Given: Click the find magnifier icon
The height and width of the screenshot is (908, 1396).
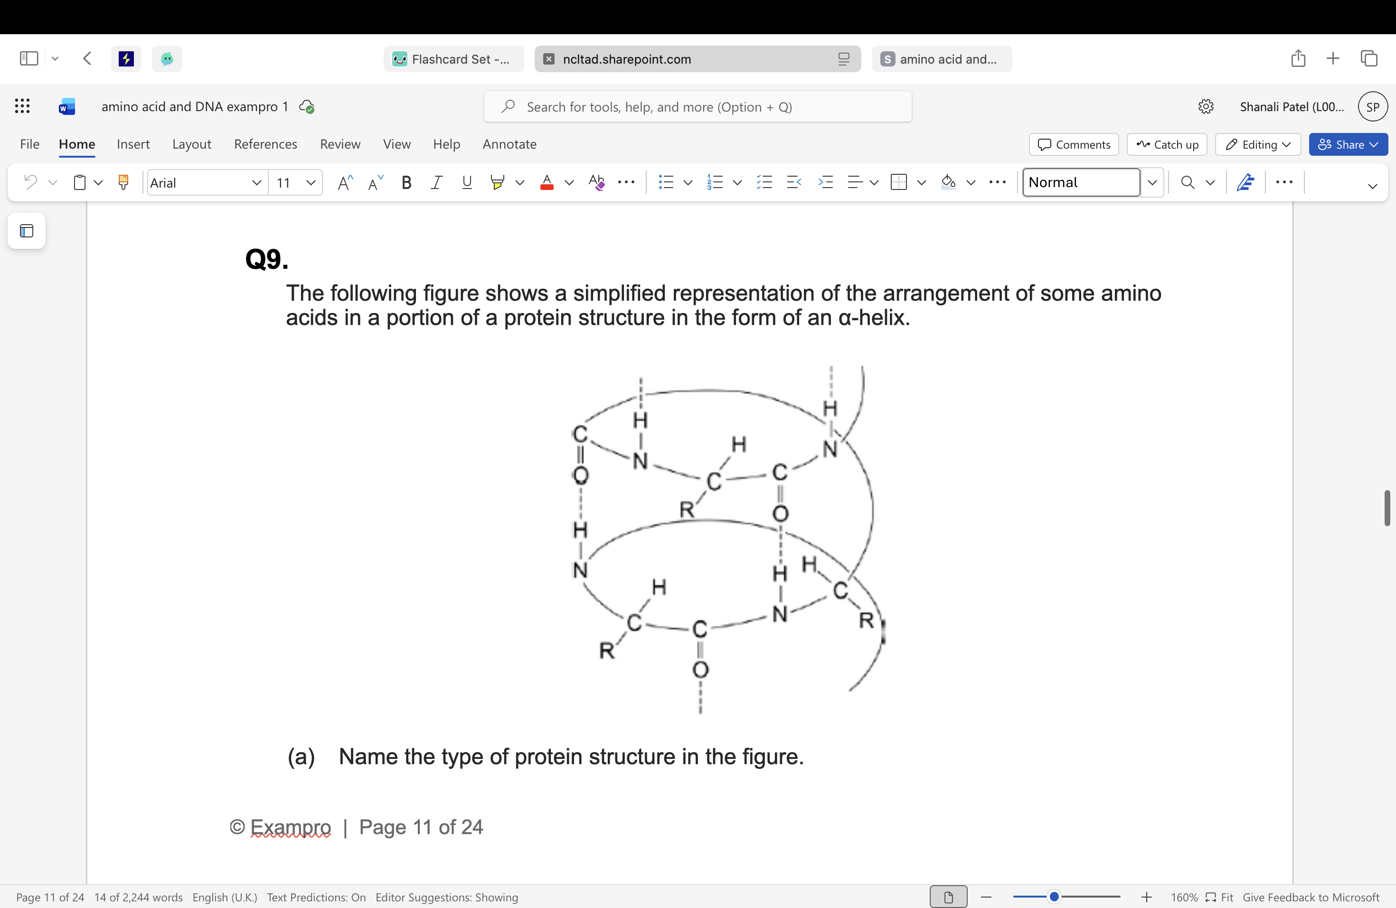Looking at the screenshot, I should pyautogui.click(x=1188, y=182).
